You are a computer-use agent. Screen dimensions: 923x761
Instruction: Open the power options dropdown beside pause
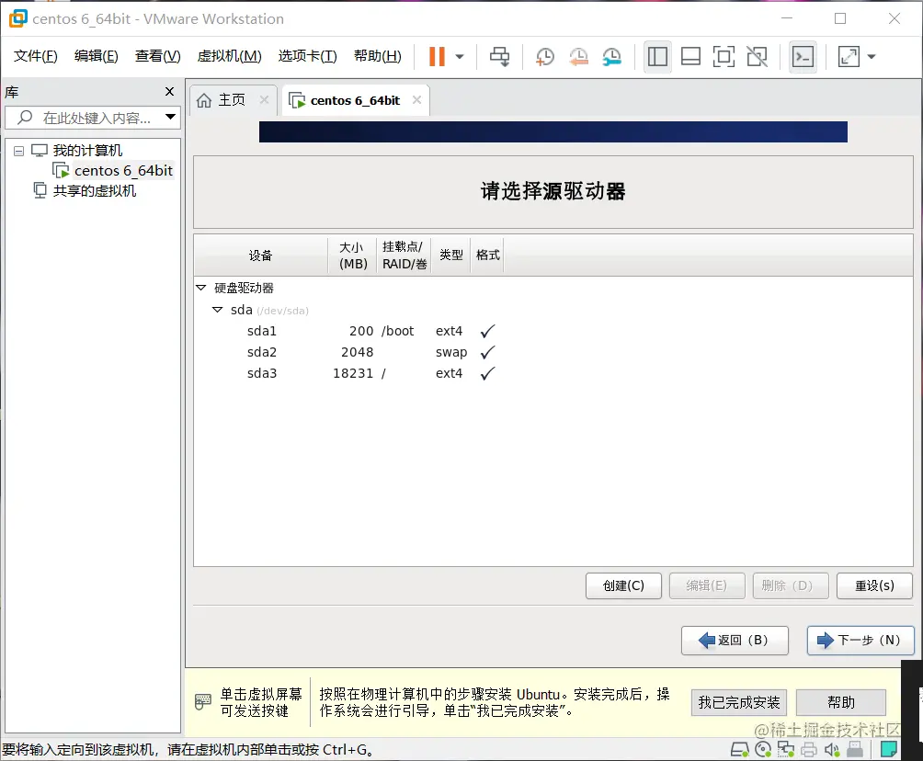pyautogui.click(x=460, y=56)
